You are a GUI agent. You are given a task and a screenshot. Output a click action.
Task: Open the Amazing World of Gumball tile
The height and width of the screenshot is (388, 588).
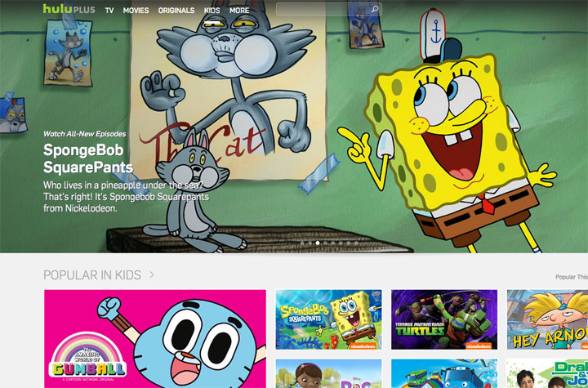(x=154, y=338)
